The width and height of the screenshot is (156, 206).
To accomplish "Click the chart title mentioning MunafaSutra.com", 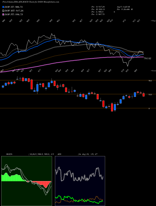I will pyautogui.click(x=31, y=2).
